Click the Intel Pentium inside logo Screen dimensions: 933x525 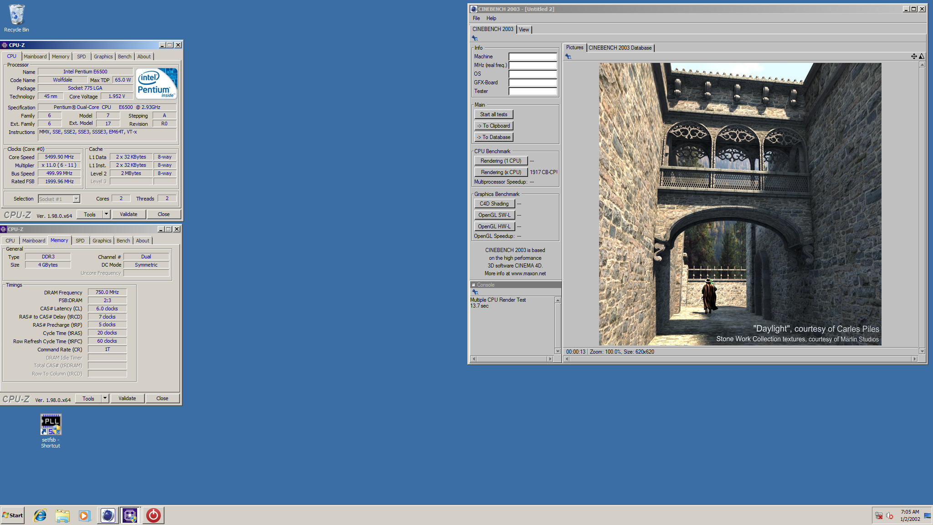[x=157, y=84]
